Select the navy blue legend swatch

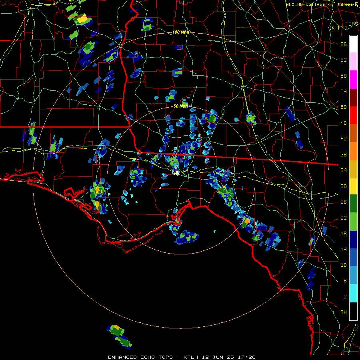(353, 240)
